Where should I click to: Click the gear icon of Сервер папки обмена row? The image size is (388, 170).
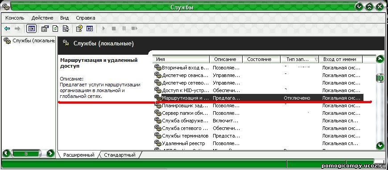158,113
